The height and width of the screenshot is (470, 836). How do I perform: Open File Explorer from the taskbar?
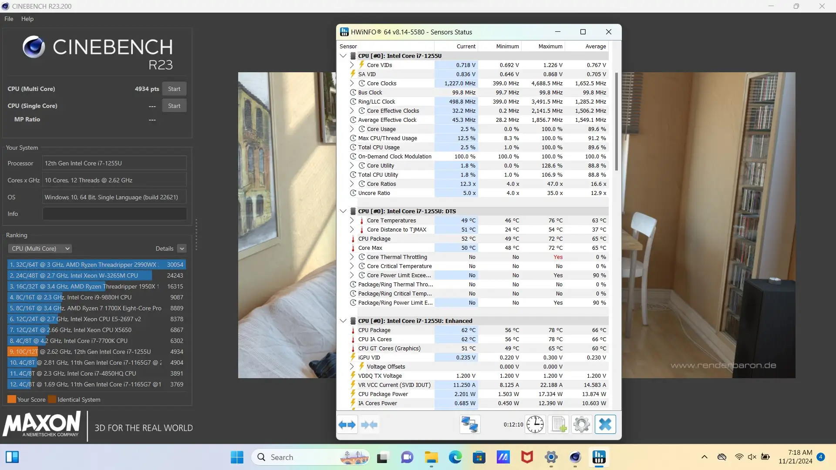(x=431, y=457)
